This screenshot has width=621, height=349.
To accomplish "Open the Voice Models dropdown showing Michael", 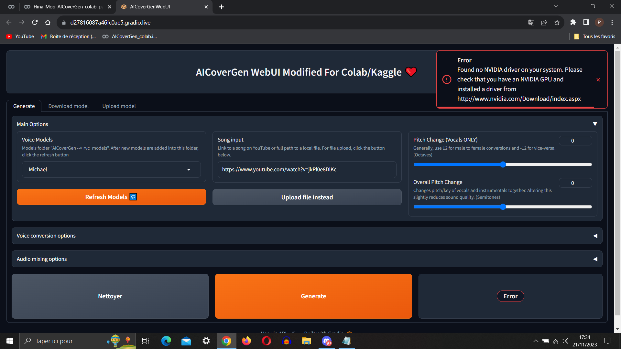I will [111, 170].
